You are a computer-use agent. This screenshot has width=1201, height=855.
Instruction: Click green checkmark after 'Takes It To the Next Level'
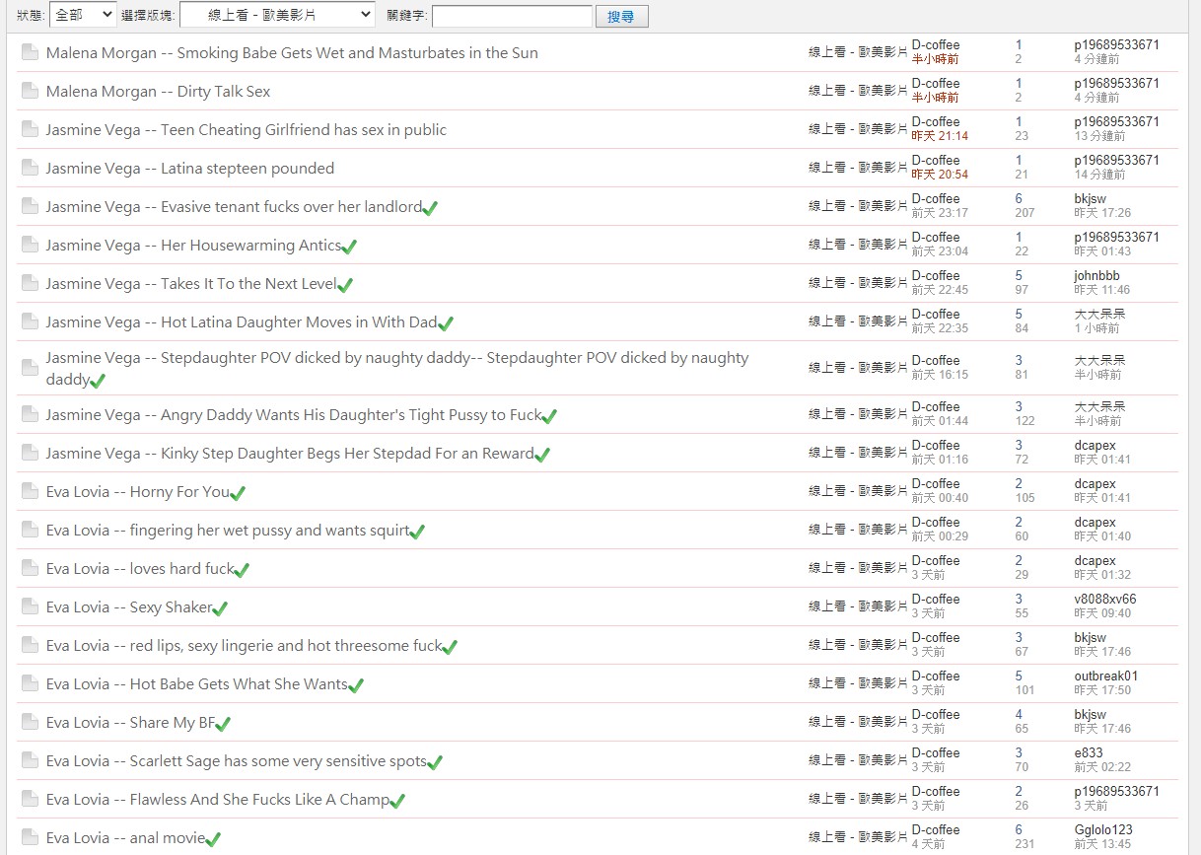345,285
